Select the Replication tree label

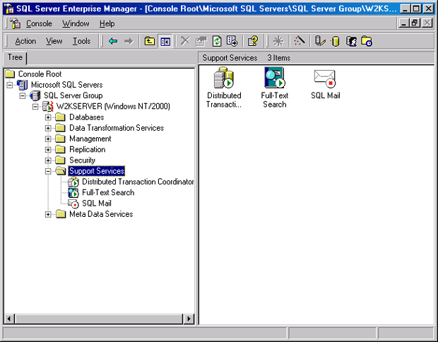[88, 150]
